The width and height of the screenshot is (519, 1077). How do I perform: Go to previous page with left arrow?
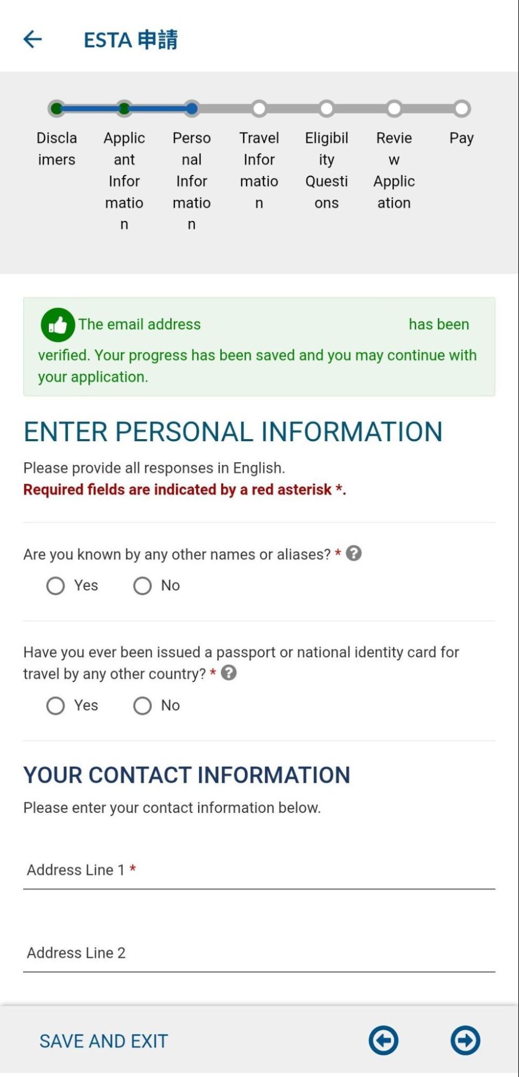383,1040
